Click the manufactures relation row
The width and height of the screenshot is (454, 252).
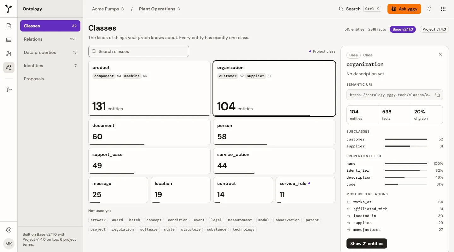point(395,230)
